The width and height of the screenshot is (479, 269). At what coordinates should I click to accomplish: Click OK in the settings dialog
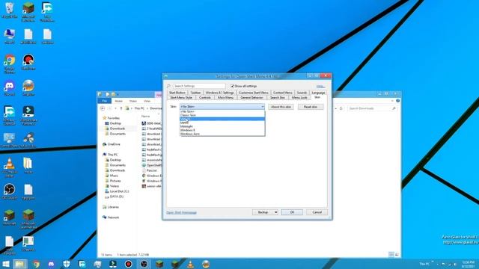(x=292, y=212)
